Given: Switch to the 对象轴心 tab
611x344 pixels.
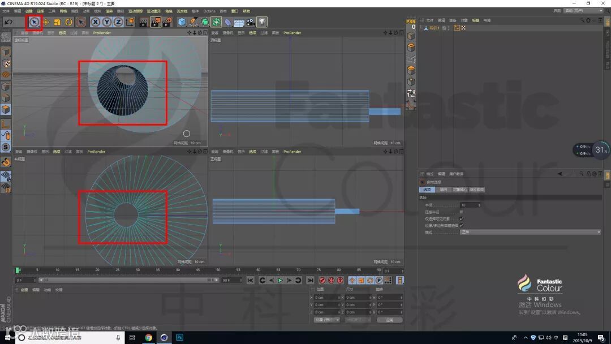Looking at the screenshot, I should coord(459,190).
